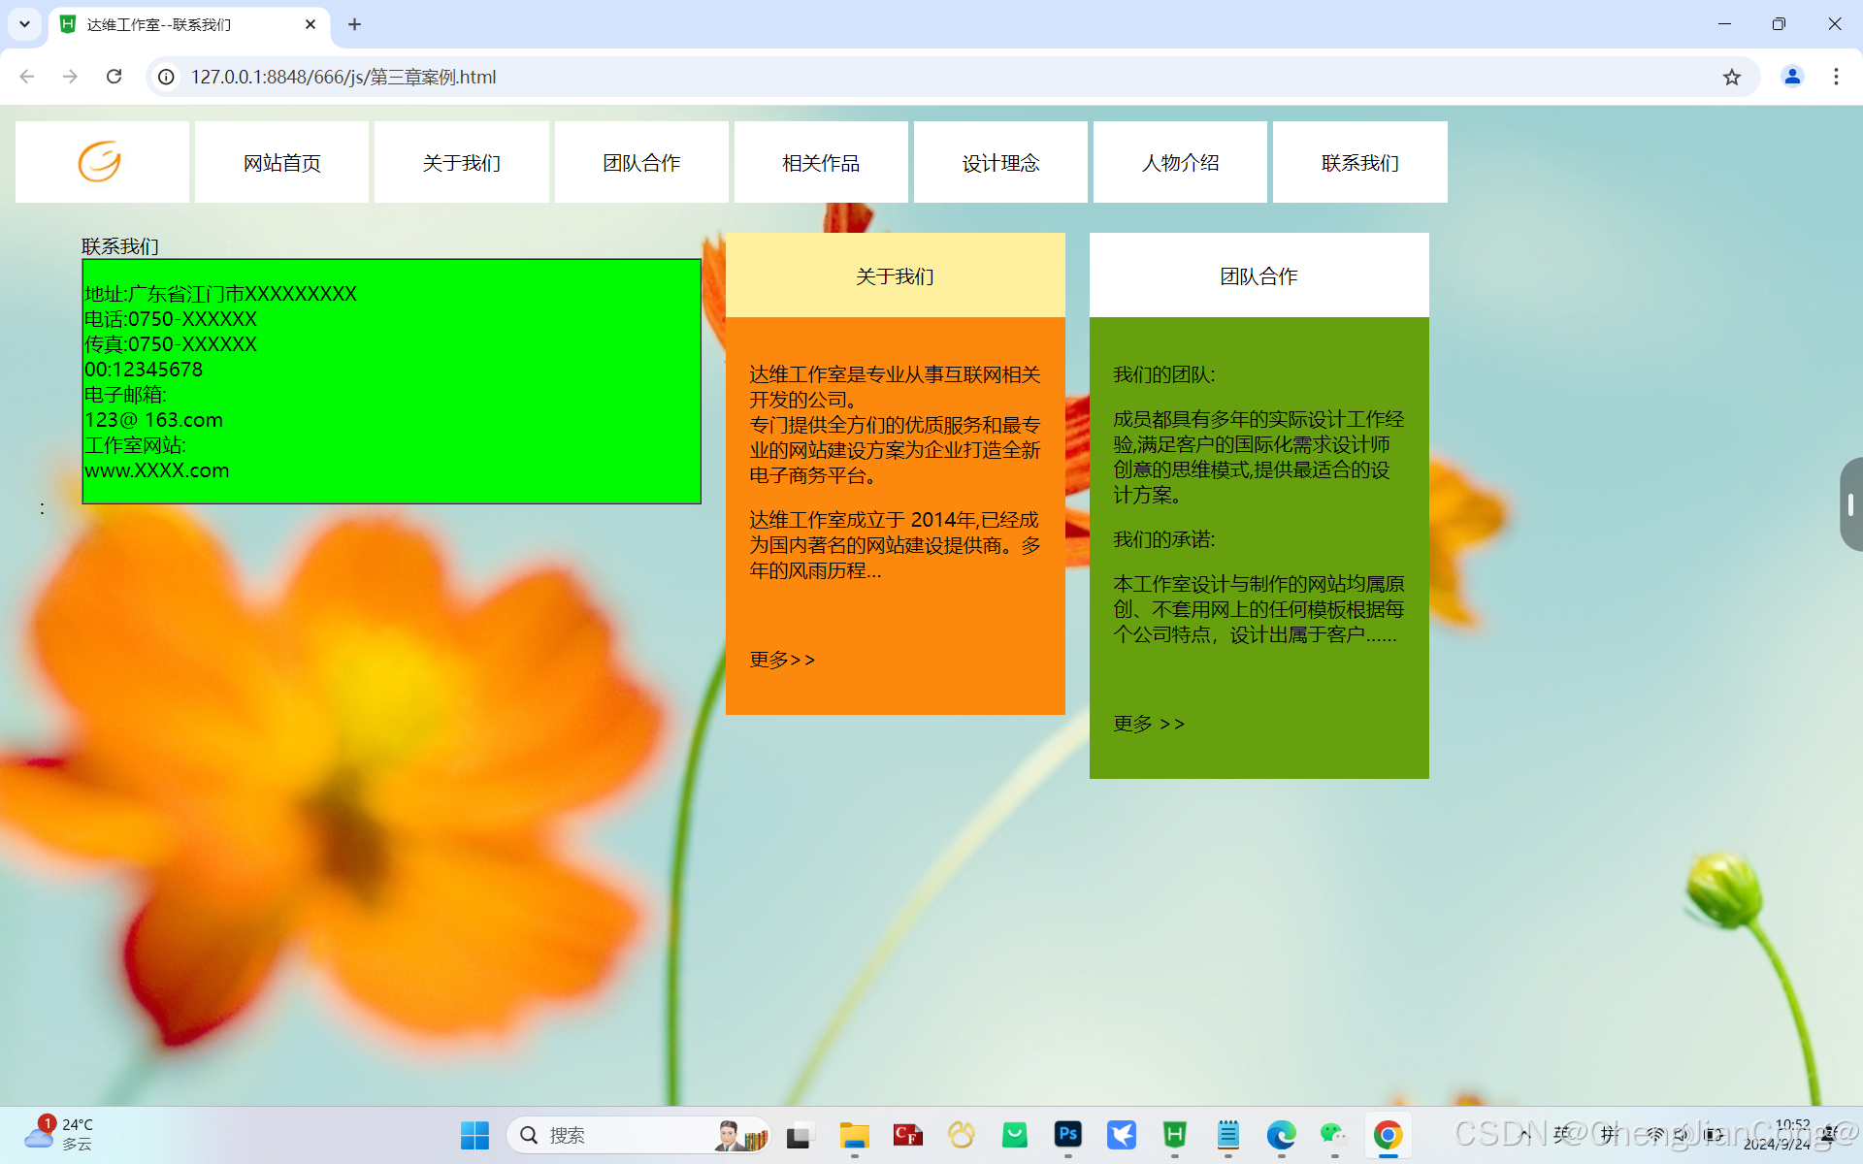Open Photoshop from the taskbar
This screenshot has width=1863, height=1164.
click(x=1067, y=1134)
